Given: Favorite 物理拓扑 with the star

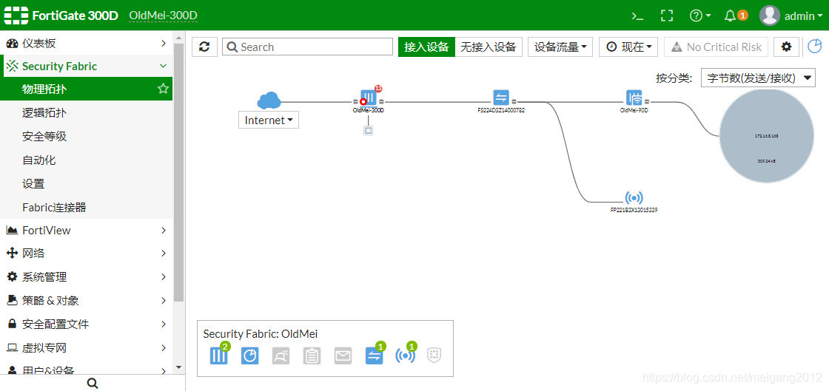Looking at the screenshot, I should point(163,89).
